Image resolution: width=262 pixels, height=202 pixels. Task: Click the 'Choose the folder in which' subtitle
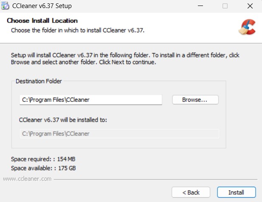coord(78,31)
